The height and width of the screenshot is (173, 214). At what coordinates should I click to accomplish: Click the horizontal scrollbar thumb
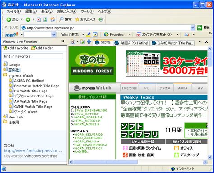click(x=106, y=162)
